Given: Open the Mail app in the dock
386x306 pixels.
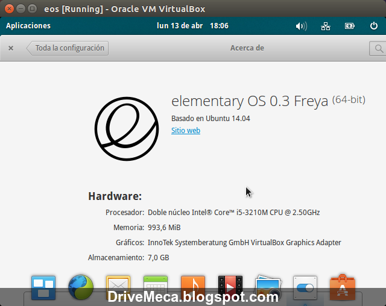Looking at the screenshot, I should coord(118,288).
